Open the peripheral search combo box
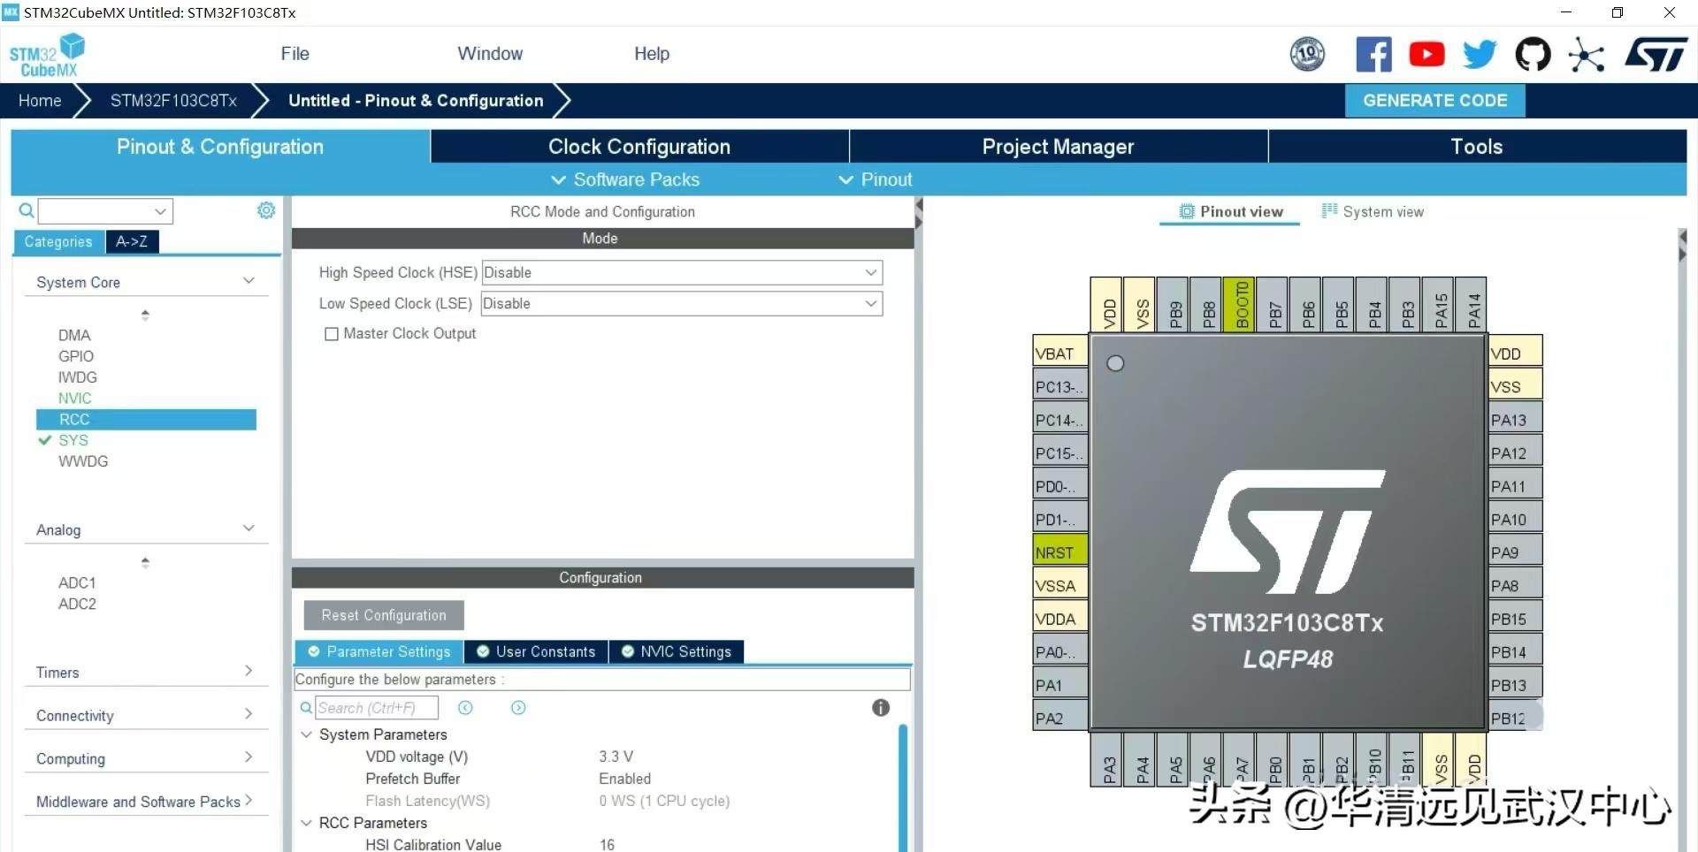Viewport: 1698px width, 852px height. click(105, 210)
